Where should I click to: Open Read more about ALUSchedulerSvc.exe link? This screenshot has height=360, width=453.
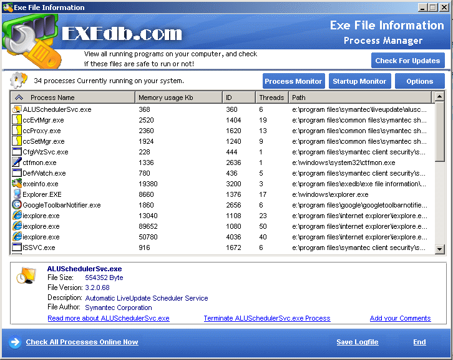click(x=109, y=318)
